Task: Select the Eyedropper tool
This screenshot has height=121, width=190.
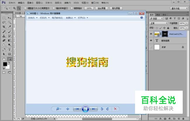Action: 9,27
